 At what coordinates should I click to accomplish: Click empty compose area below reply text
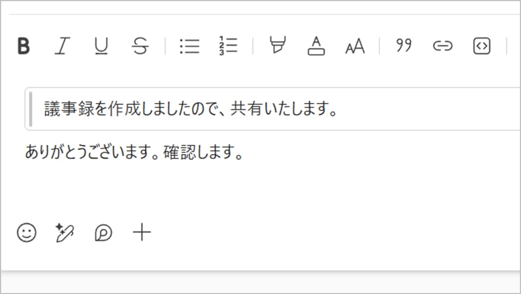244,190
